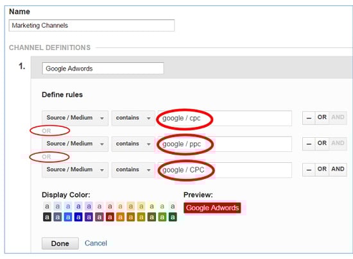This screenshot has height=259, width=353.
Task: Choose the orange display color swatch
Action: [x=120, y=217]
